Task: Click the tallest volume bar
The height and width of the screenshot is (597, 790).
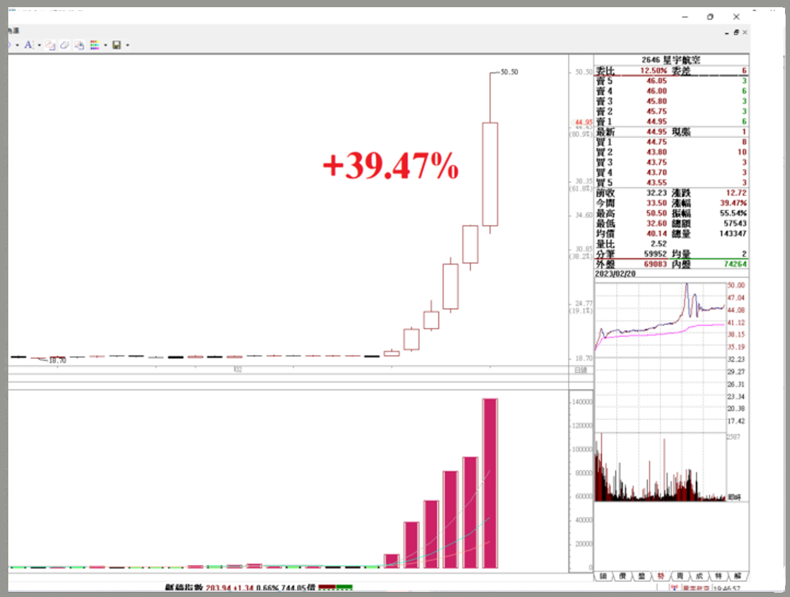Action: pos(490,483)
